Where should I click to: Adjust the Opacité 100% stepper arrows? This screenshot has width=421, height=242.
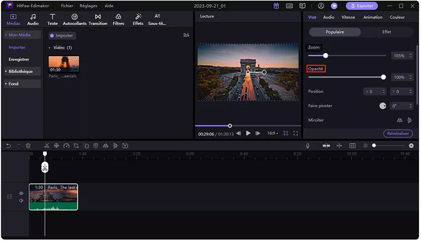411,77
